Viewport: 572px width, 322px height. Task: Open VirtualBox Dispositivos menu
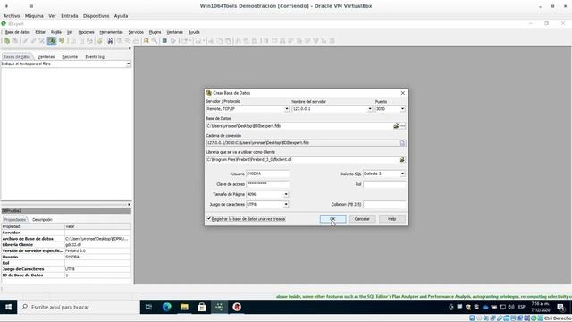click(x=96, y=16)
